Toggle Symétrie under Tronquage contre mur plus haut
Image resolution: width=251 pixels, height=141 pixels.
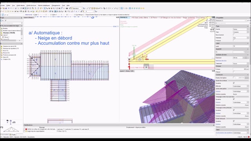point(234,99)
